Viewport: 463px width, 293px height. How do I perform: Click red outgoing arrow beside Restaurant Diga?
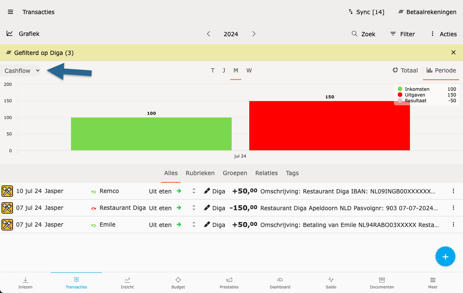click(x=94, y=208)
